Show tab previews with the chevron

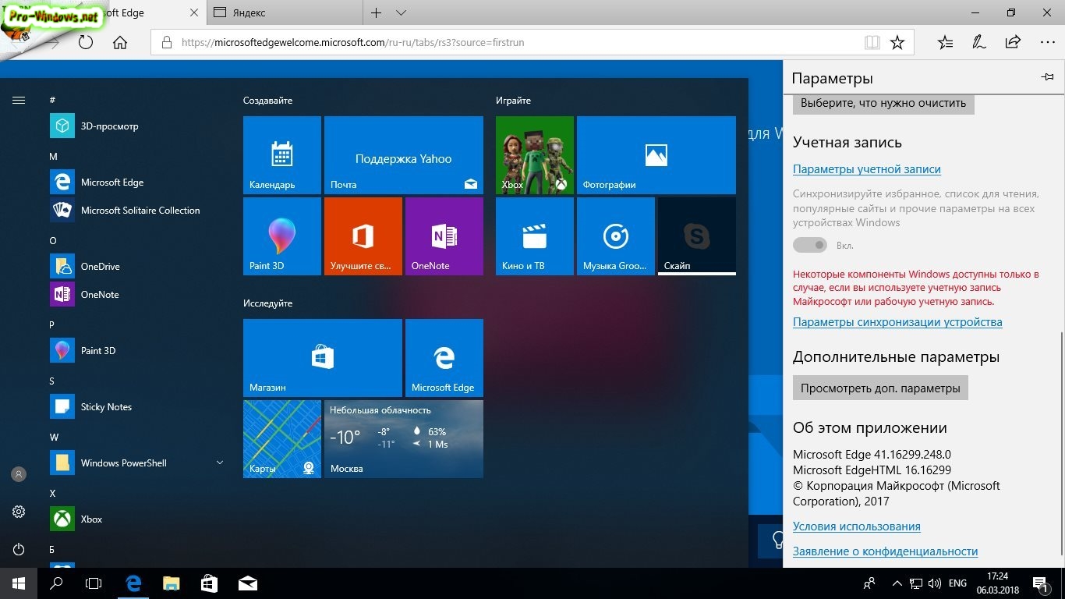tap(401, 12)
